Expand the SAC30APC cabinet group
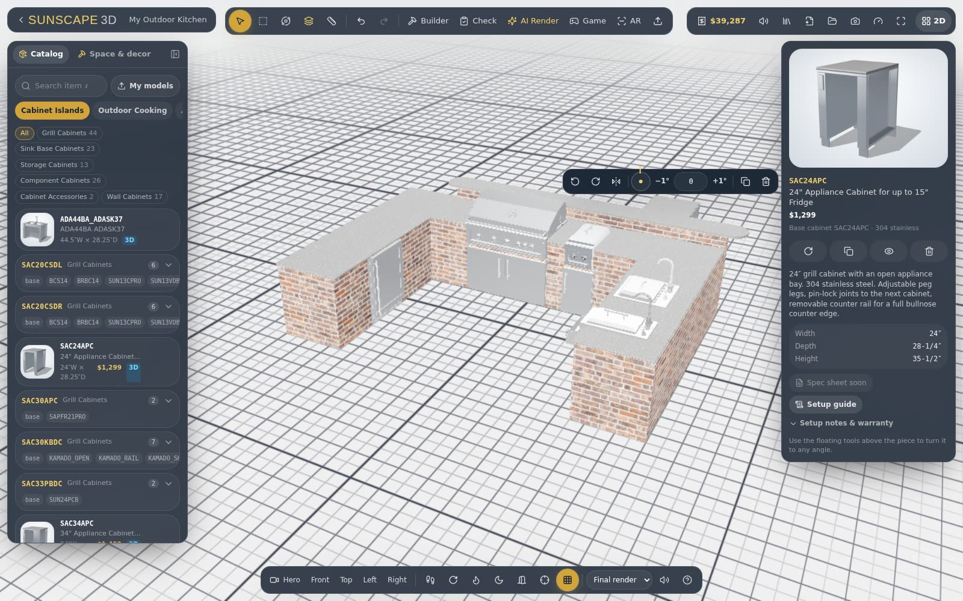The image size is (963, 601). point(169,400)
